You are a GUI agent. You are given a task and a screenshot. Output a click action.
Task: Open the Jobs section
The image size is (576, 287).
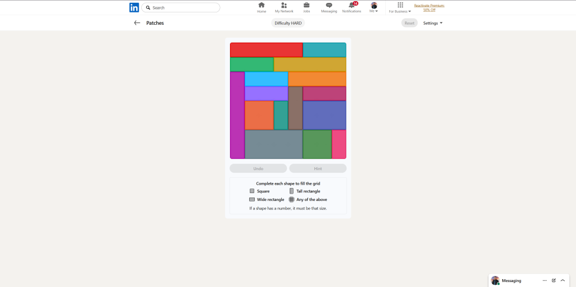[307, 7]
